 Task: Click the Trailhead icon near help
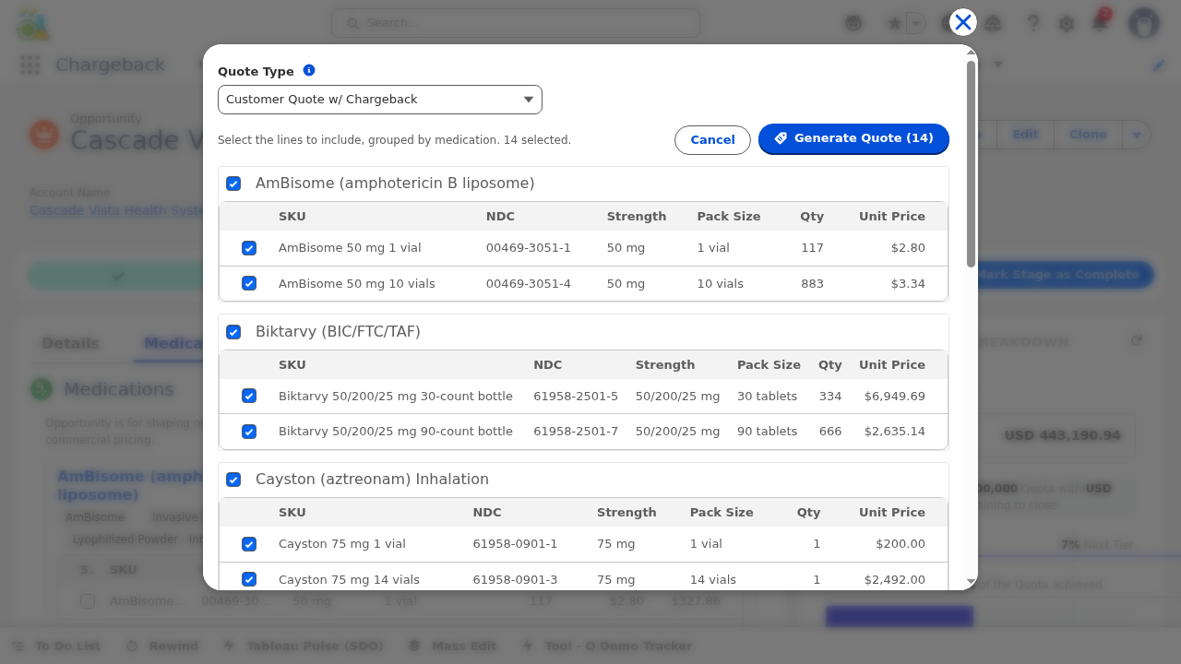coord(993,23)
